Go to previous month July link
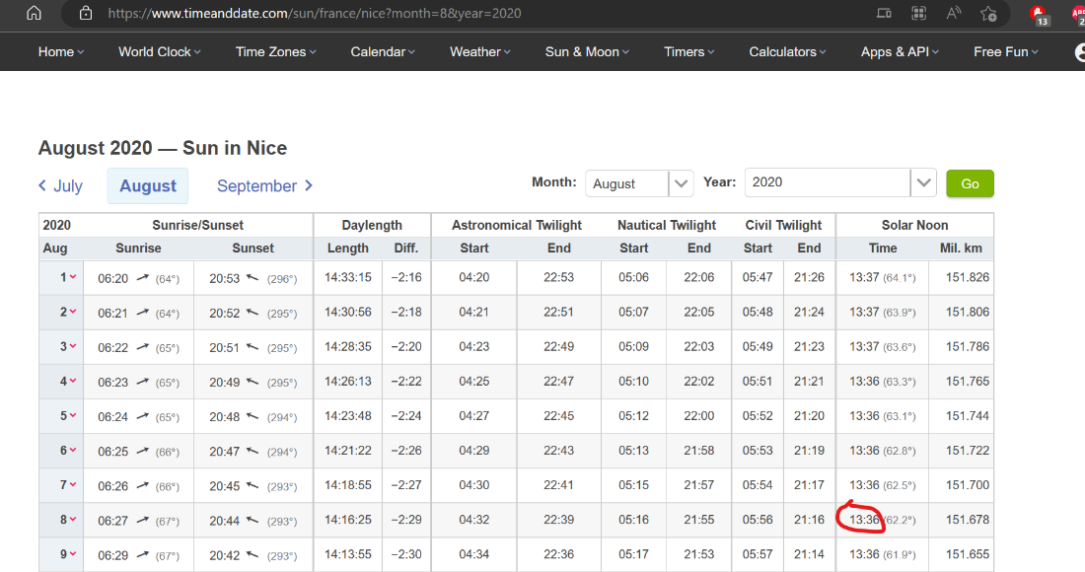 (61, 185)
